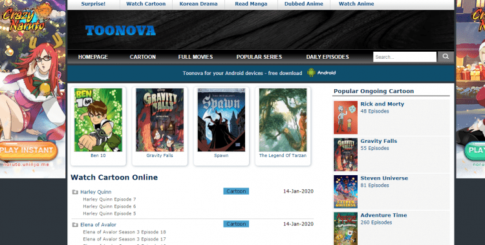The image size is (485, 245).
Task: Open the Steven Universe poster thumbnail
Action: pyautogui.click(x=345, y=192)
